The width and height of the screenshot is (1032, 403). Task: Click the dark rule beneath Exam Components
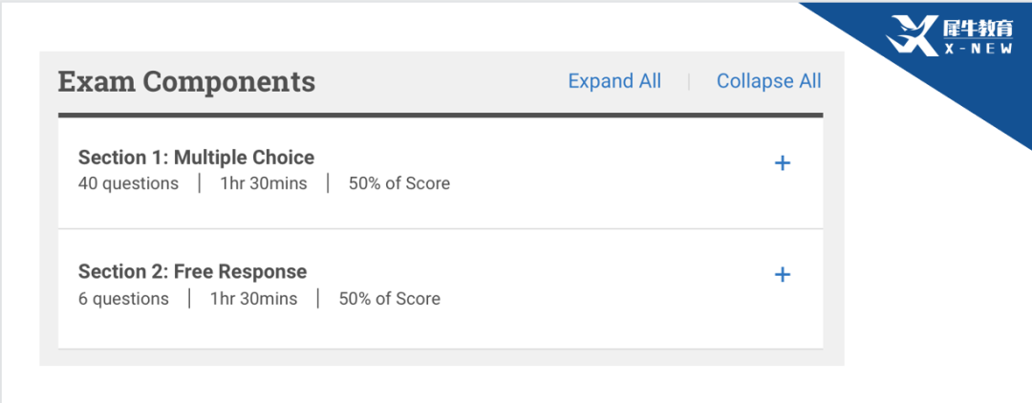(441, 116)
